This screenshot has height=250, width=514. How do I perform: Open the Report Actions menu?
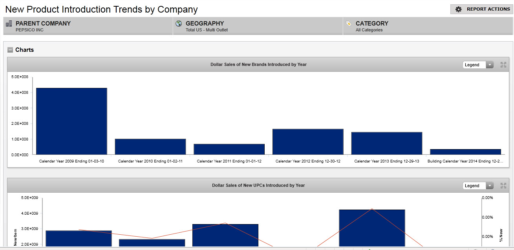pos(482,9)
